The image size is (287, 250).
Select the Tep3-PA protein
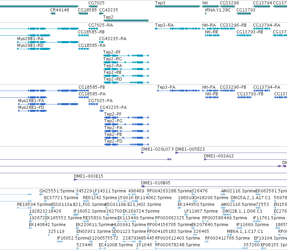tap(178, 91)
